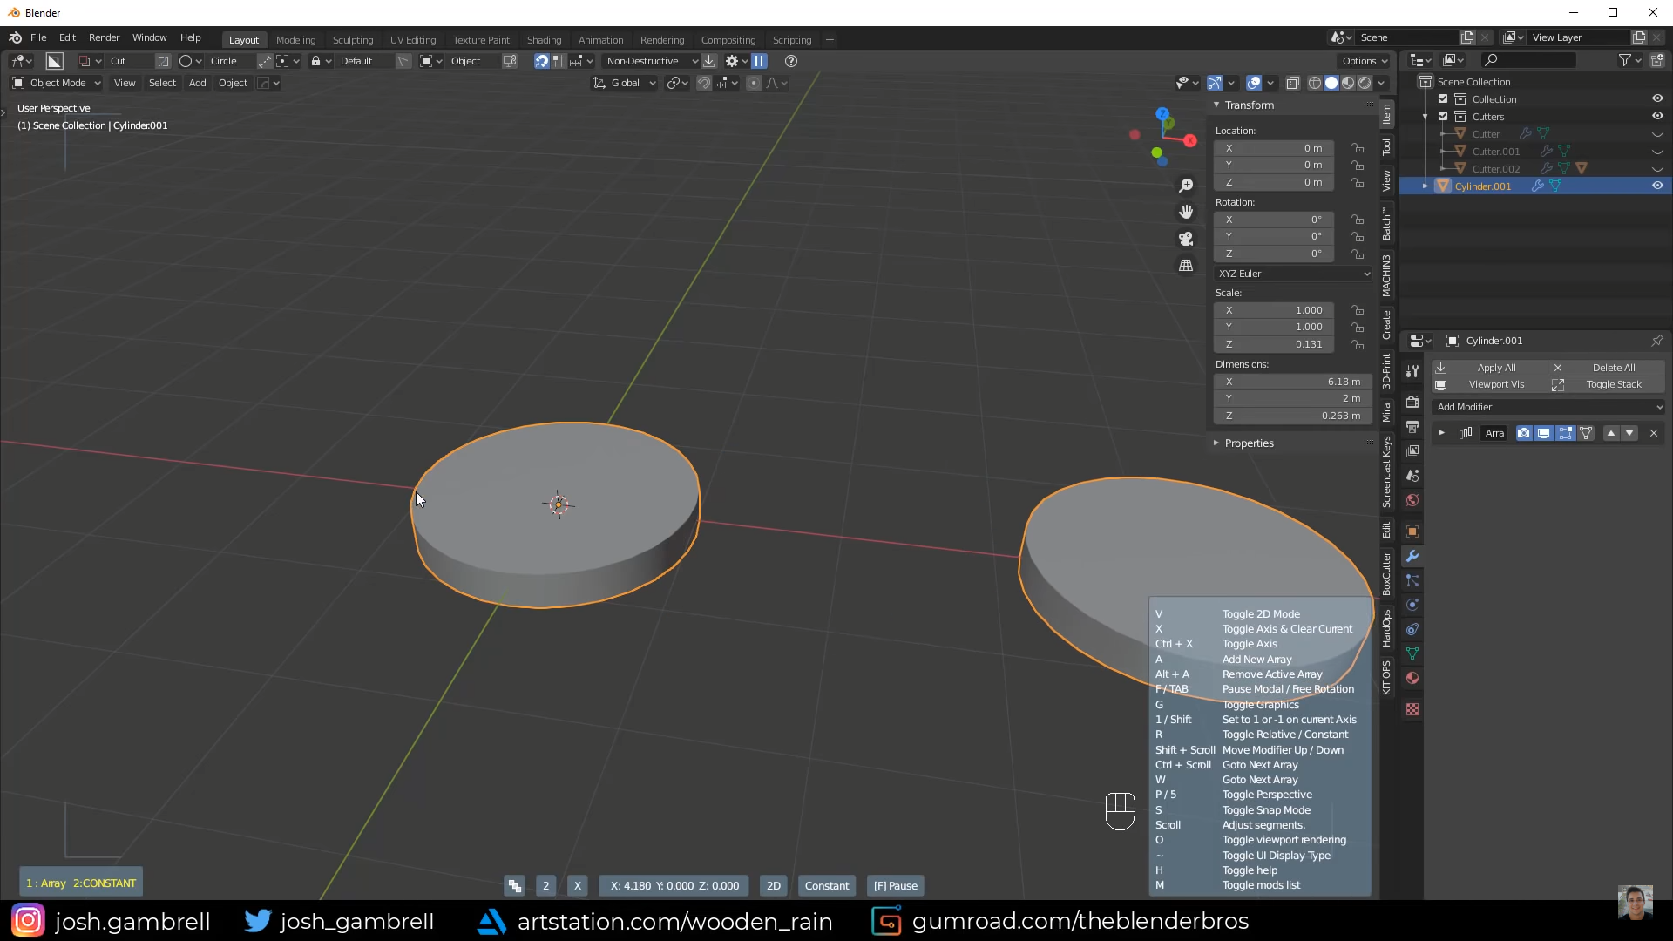
Task: Toggle Array modifier render visibility camera icon
Action: click(1523, 433)
